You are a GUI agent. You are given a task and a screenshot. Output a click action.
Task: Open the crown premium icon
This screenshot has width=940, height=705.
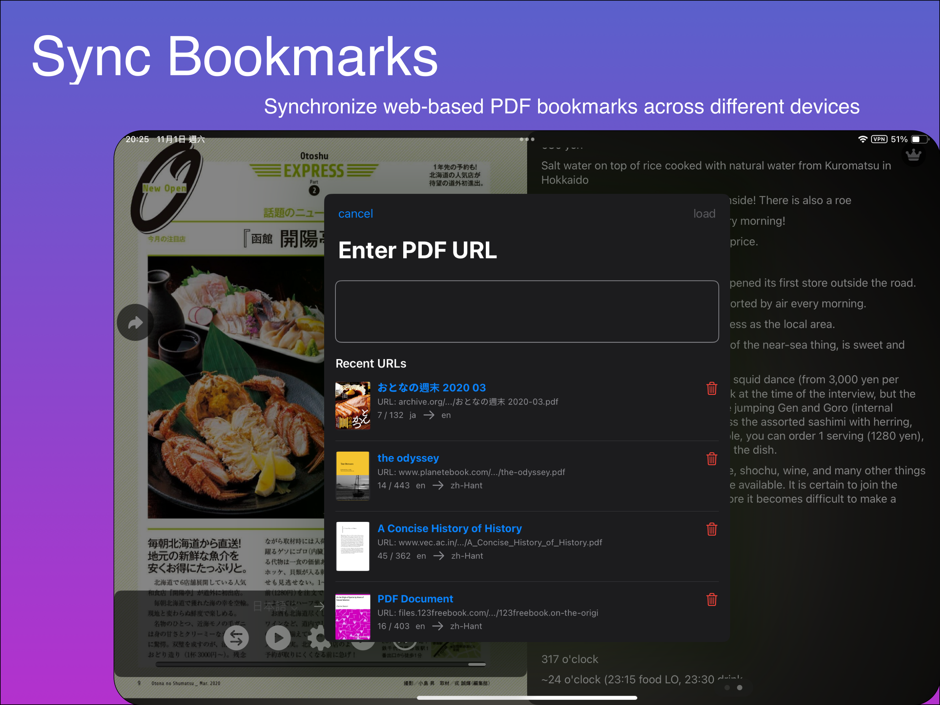point(913,155)
